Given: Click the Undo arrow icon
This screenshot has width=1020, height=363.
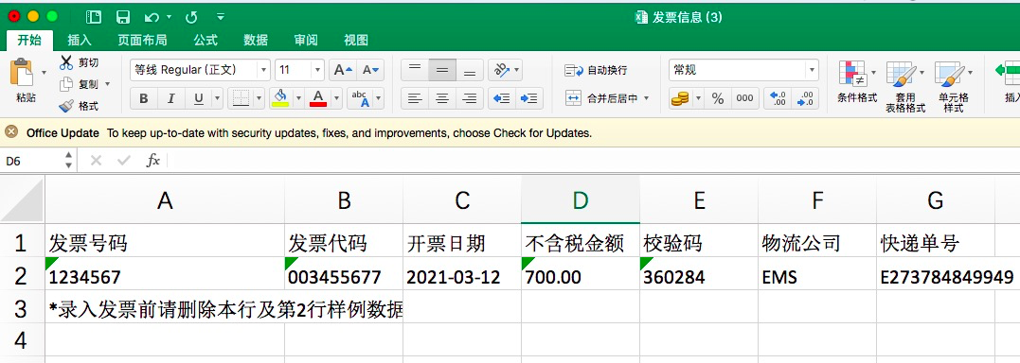Looking at the screenshot, I should pyautogui.click(x=152, y=18).
